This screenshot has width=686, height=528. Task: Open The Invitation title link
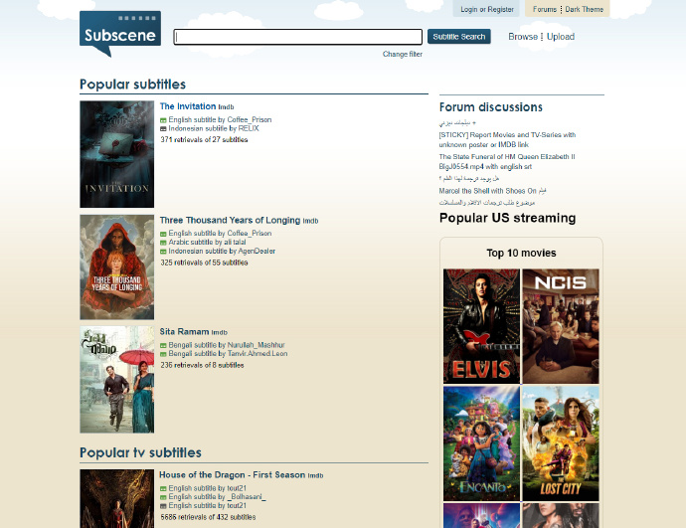coord(188,106)
